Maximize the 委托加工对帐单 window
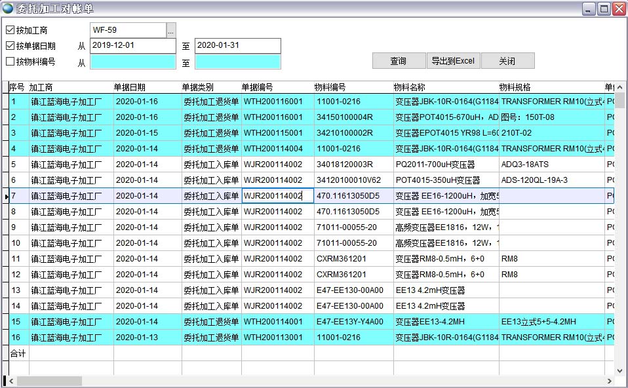Image resolution: width=628 pixels, height=388 pixels. click(x=603, y=9)
